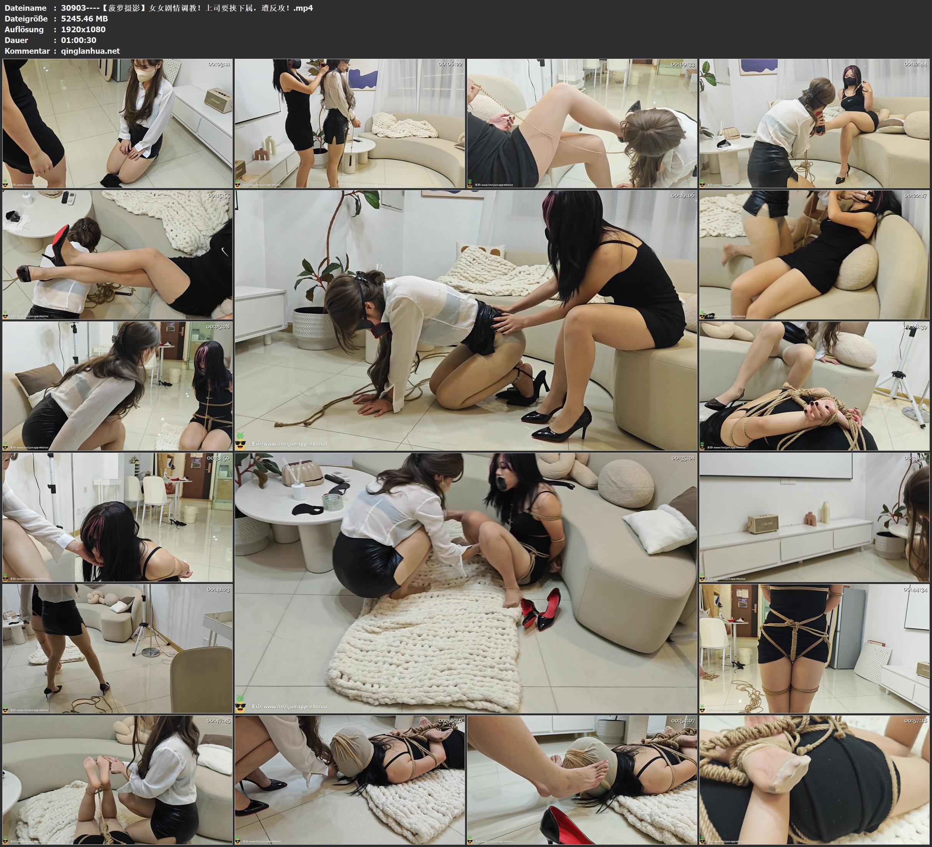Click the frame labeled 00:12:44
This screenshot has width=932, height=847.
(x=814, y=123)
